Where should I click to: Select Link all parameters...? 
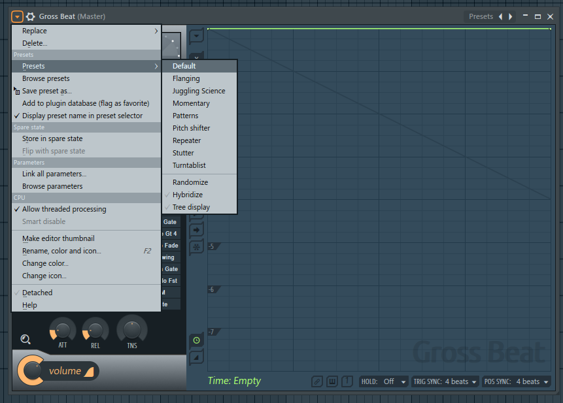pos(86,174)
